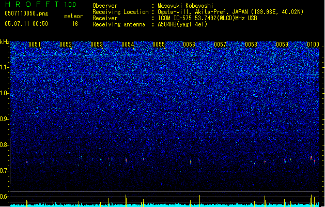Click the time marker 0056
This screenshot has height=207, width=325.
pyautogui.click(x=189, y=45)
